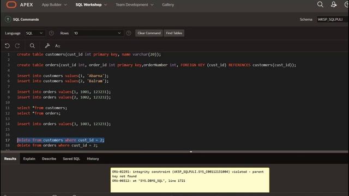Expand Team Development menu
This screenshot has height=196, width=349.
(x=135, y=5)
